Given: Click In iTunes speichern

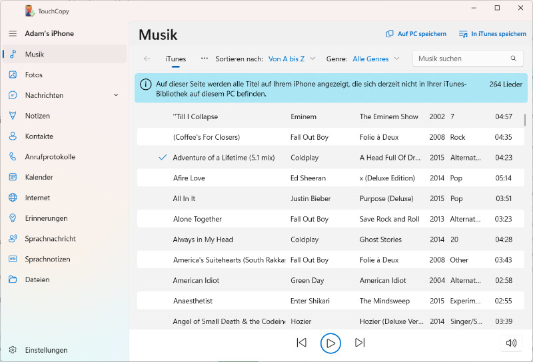Looking at the screenshot, I should click(492, 34).
